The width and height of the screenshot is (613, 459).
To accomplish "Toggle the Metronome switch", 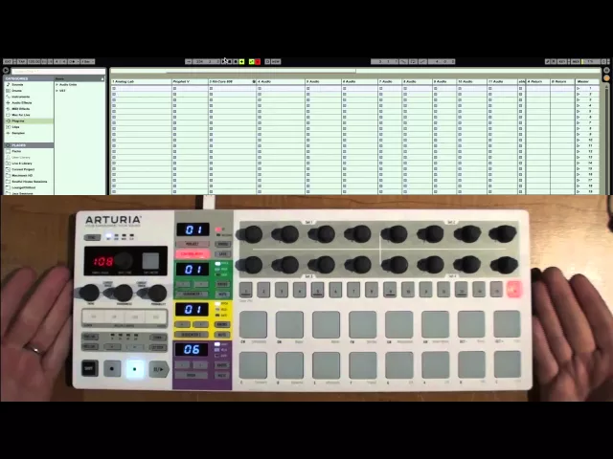I will pos(75,61).
